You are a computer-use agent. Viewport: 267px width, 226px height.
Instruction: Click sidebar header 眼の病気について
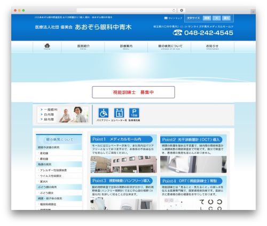pyautogui.click(x=59, y=139)
